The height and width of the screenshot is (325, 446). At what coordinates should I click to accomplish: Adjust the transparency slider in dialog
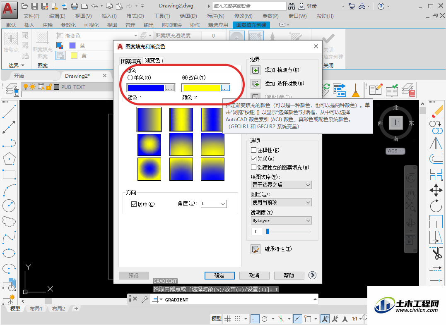point(268,232)
